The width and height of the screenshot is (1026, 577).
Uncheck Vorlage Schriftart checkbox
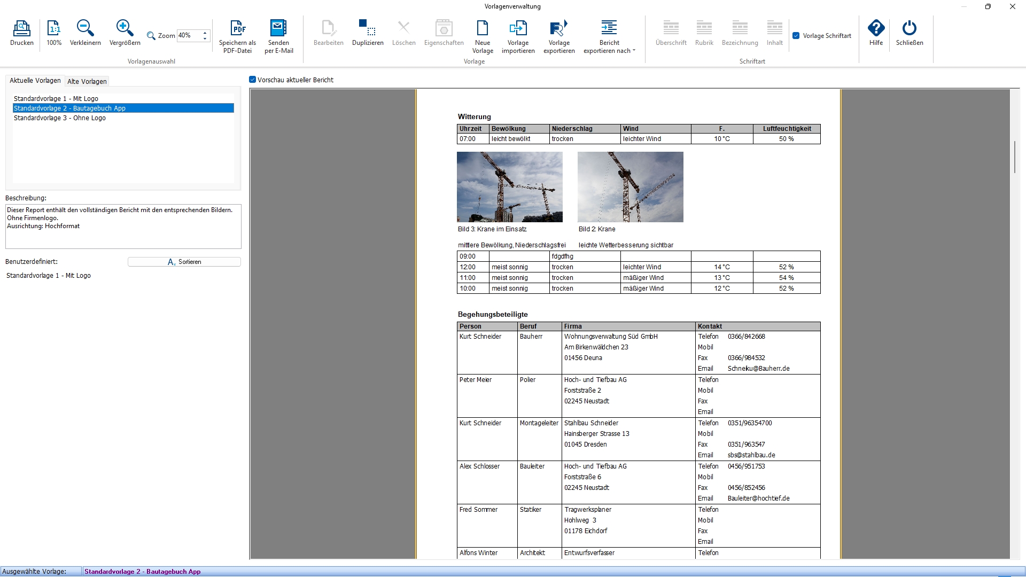pyautogui.click(x=796, y=36)
